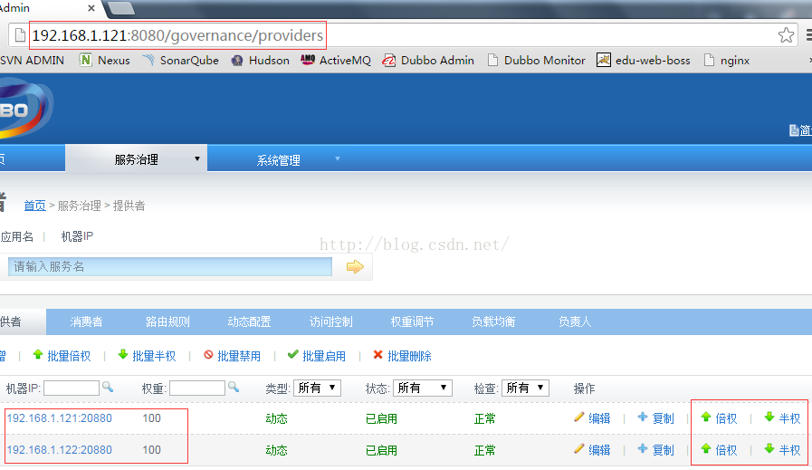Click the machine IP filter magnifier icon
Image resolution: width=812 pixels, height=470 pixels.
tap(108, 387)
